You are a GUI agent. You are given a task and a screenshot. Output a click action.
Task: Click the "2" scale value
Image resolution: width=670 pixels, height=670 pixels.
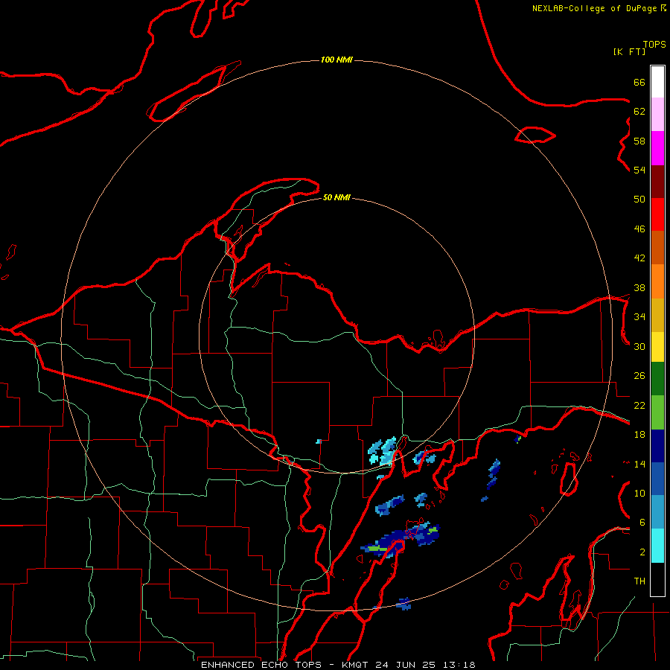tap(642, 552)
